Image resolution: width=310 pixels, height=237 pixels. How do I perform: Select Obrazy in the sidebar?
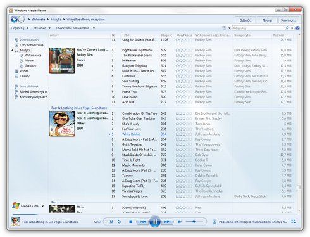pyautogui.click(x=25, y=76)
